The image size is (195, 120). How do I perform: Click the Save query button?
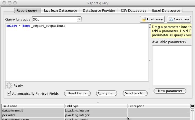pos(179,19)
